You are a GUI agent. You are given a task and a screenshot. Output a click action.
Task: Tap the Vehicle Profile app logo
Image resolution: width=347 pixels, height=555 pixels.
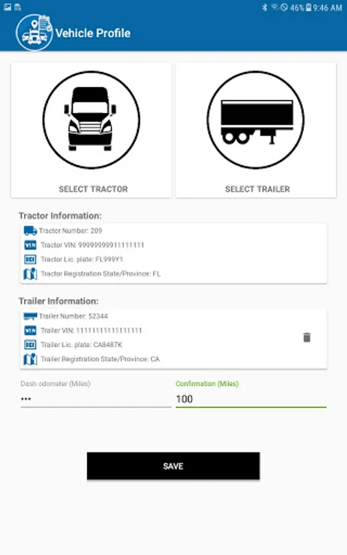click(x=35, y=33)
